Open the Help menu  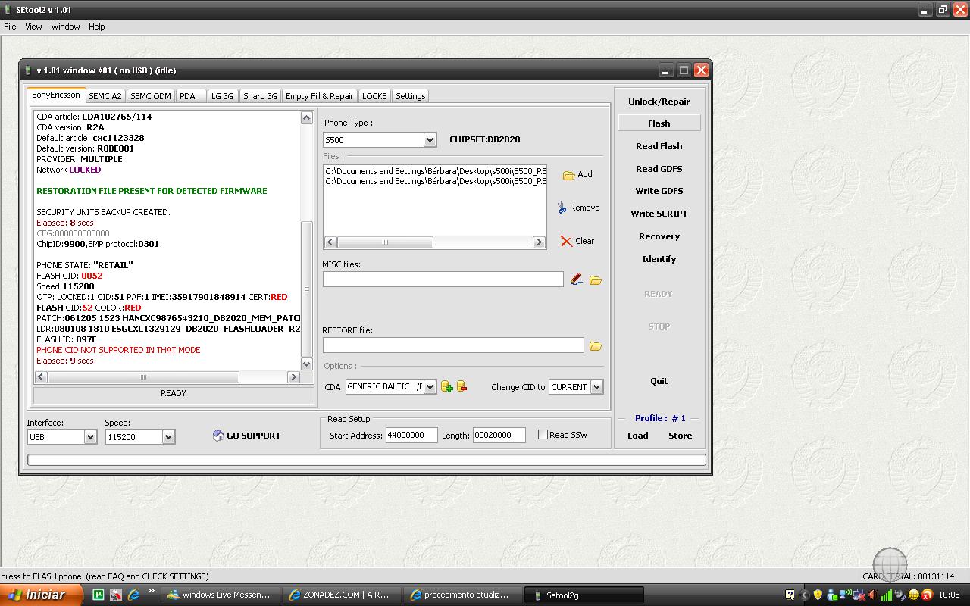tap(96, 27)
